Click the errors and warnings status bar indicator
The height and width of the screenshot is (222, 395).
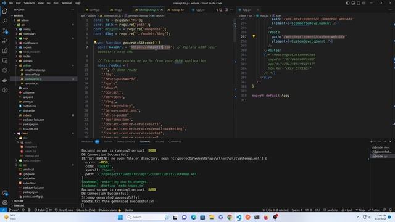(x=43, y=210)
